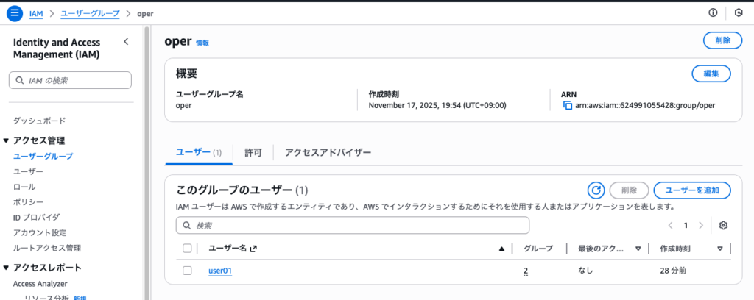Check the user01 row checkbox
Screen dimensions: 754x300
187,271
